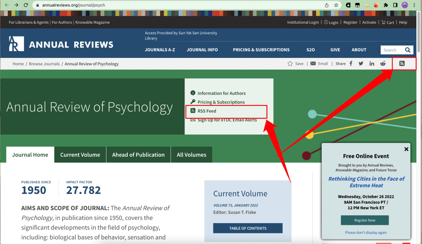Share the journal page on LinkedIn
422x244 pixels.
coord(372,63)
